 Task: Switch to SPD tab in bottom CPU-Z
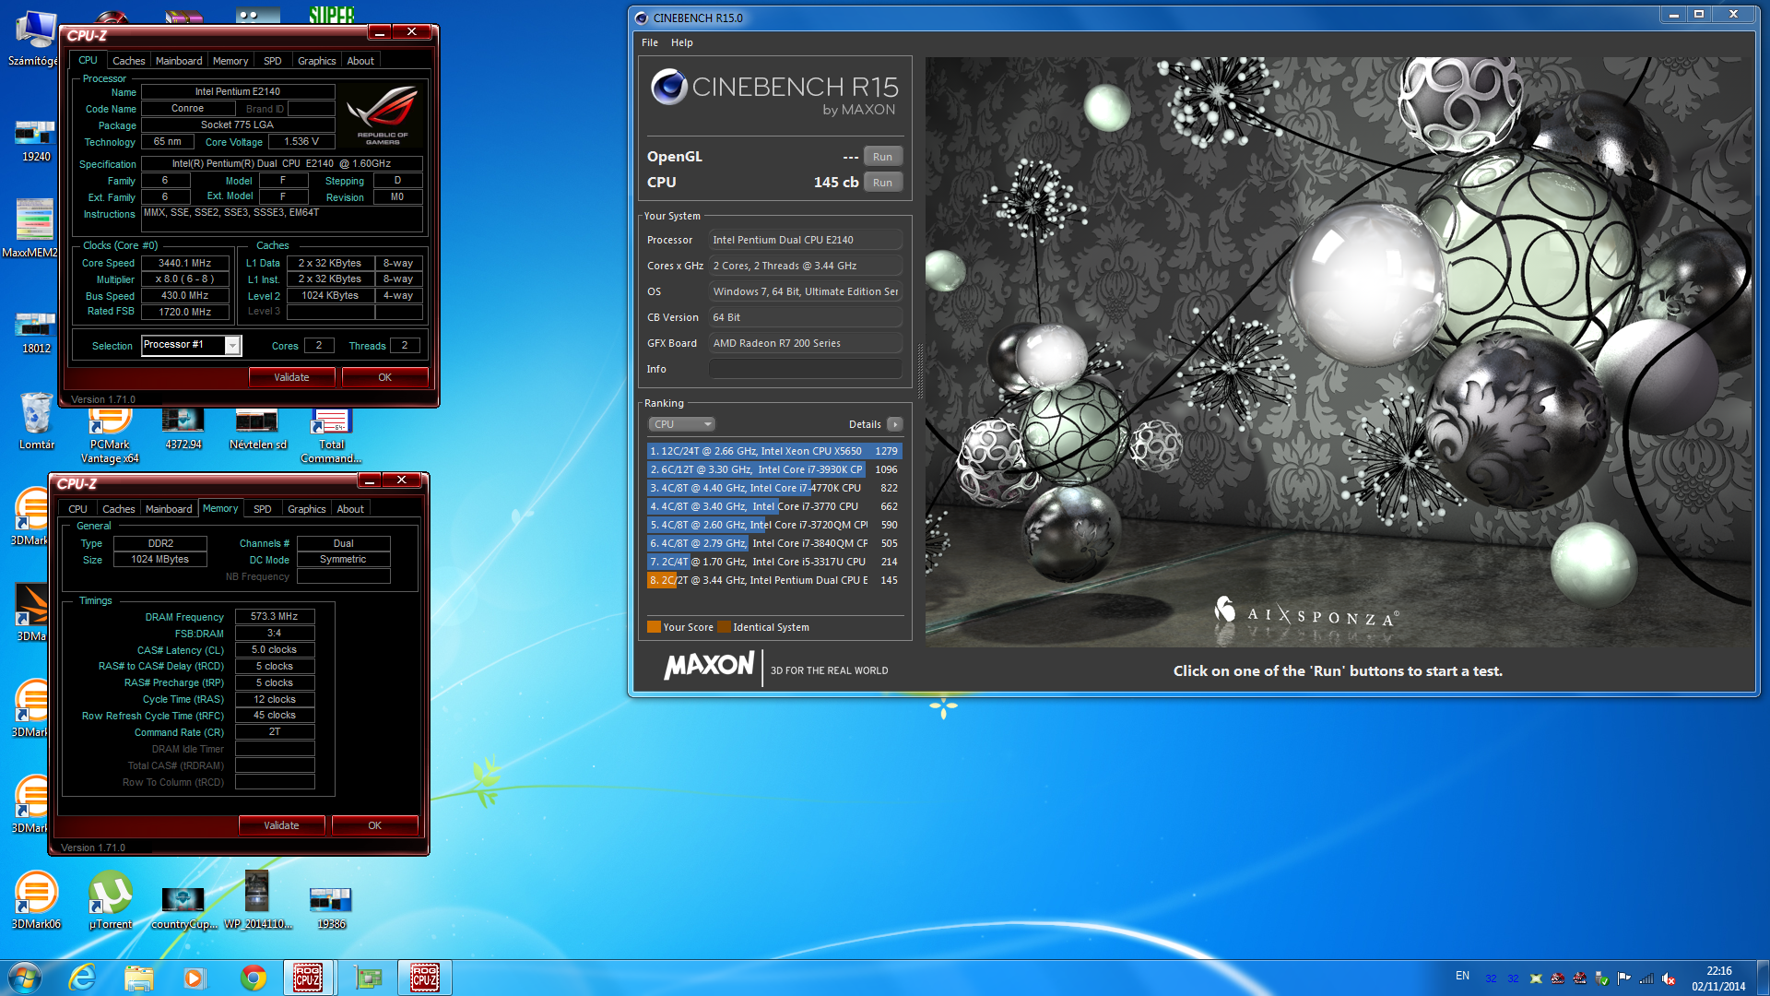pyautogui.click(x=262, y=509)
